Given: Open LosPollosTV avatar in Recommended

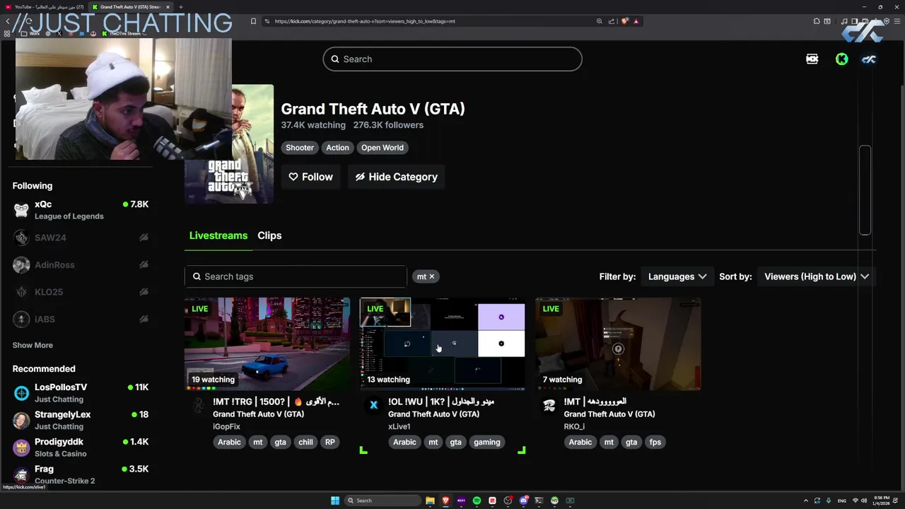Looking at the screenshot, I should click(x=21, y=393).
